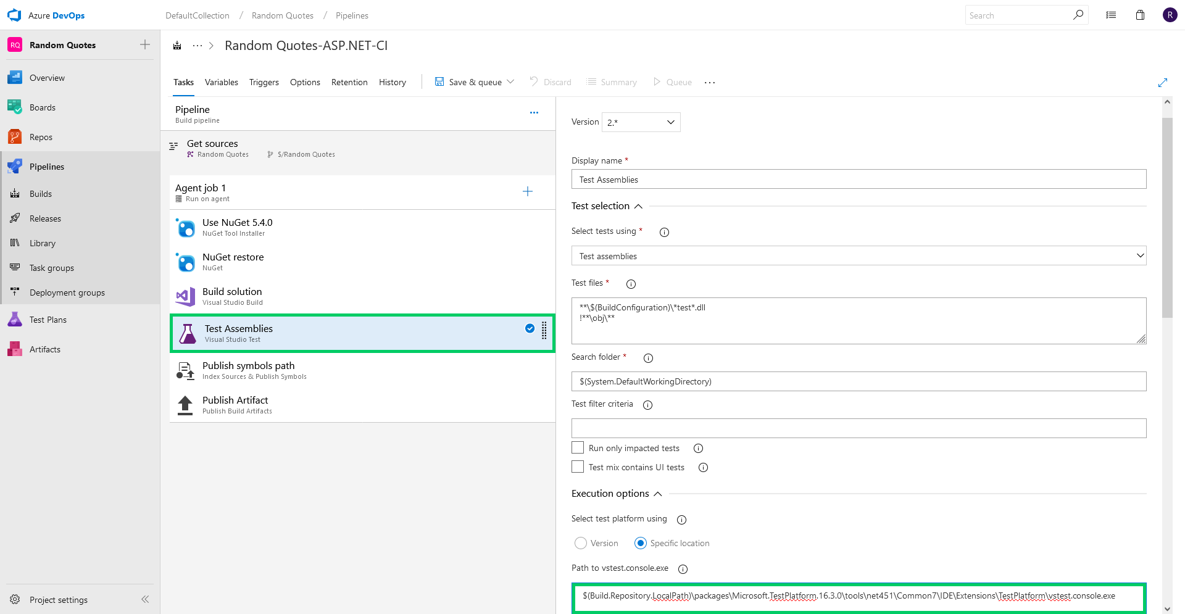Open the toolbar more actions ellipsis

[x=710, y=82]
